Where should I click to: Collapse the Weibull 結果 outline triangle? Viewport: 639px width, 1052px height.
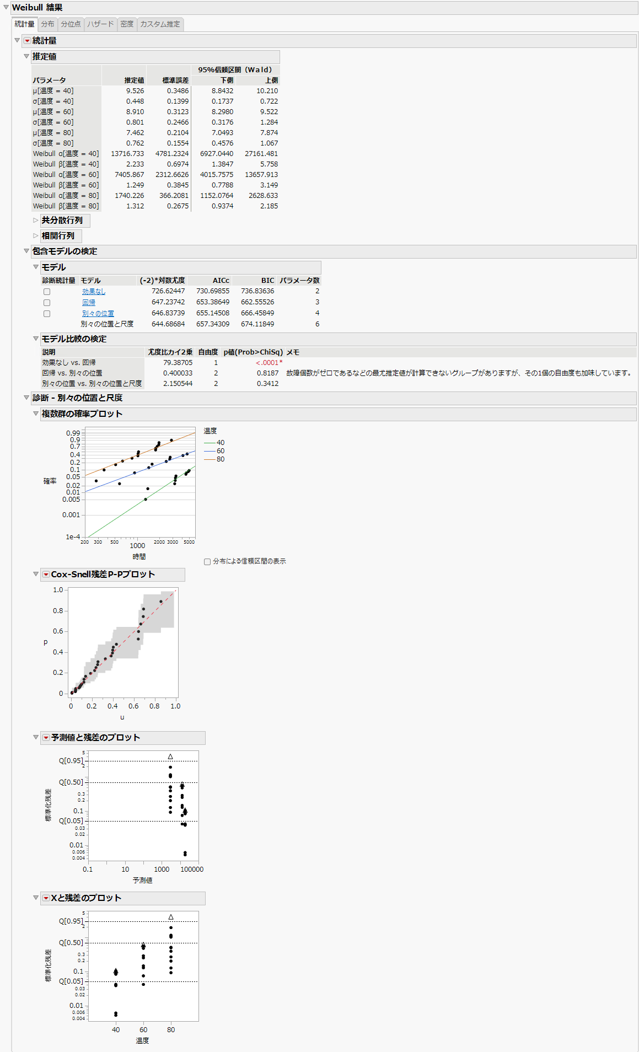(6, 7)
